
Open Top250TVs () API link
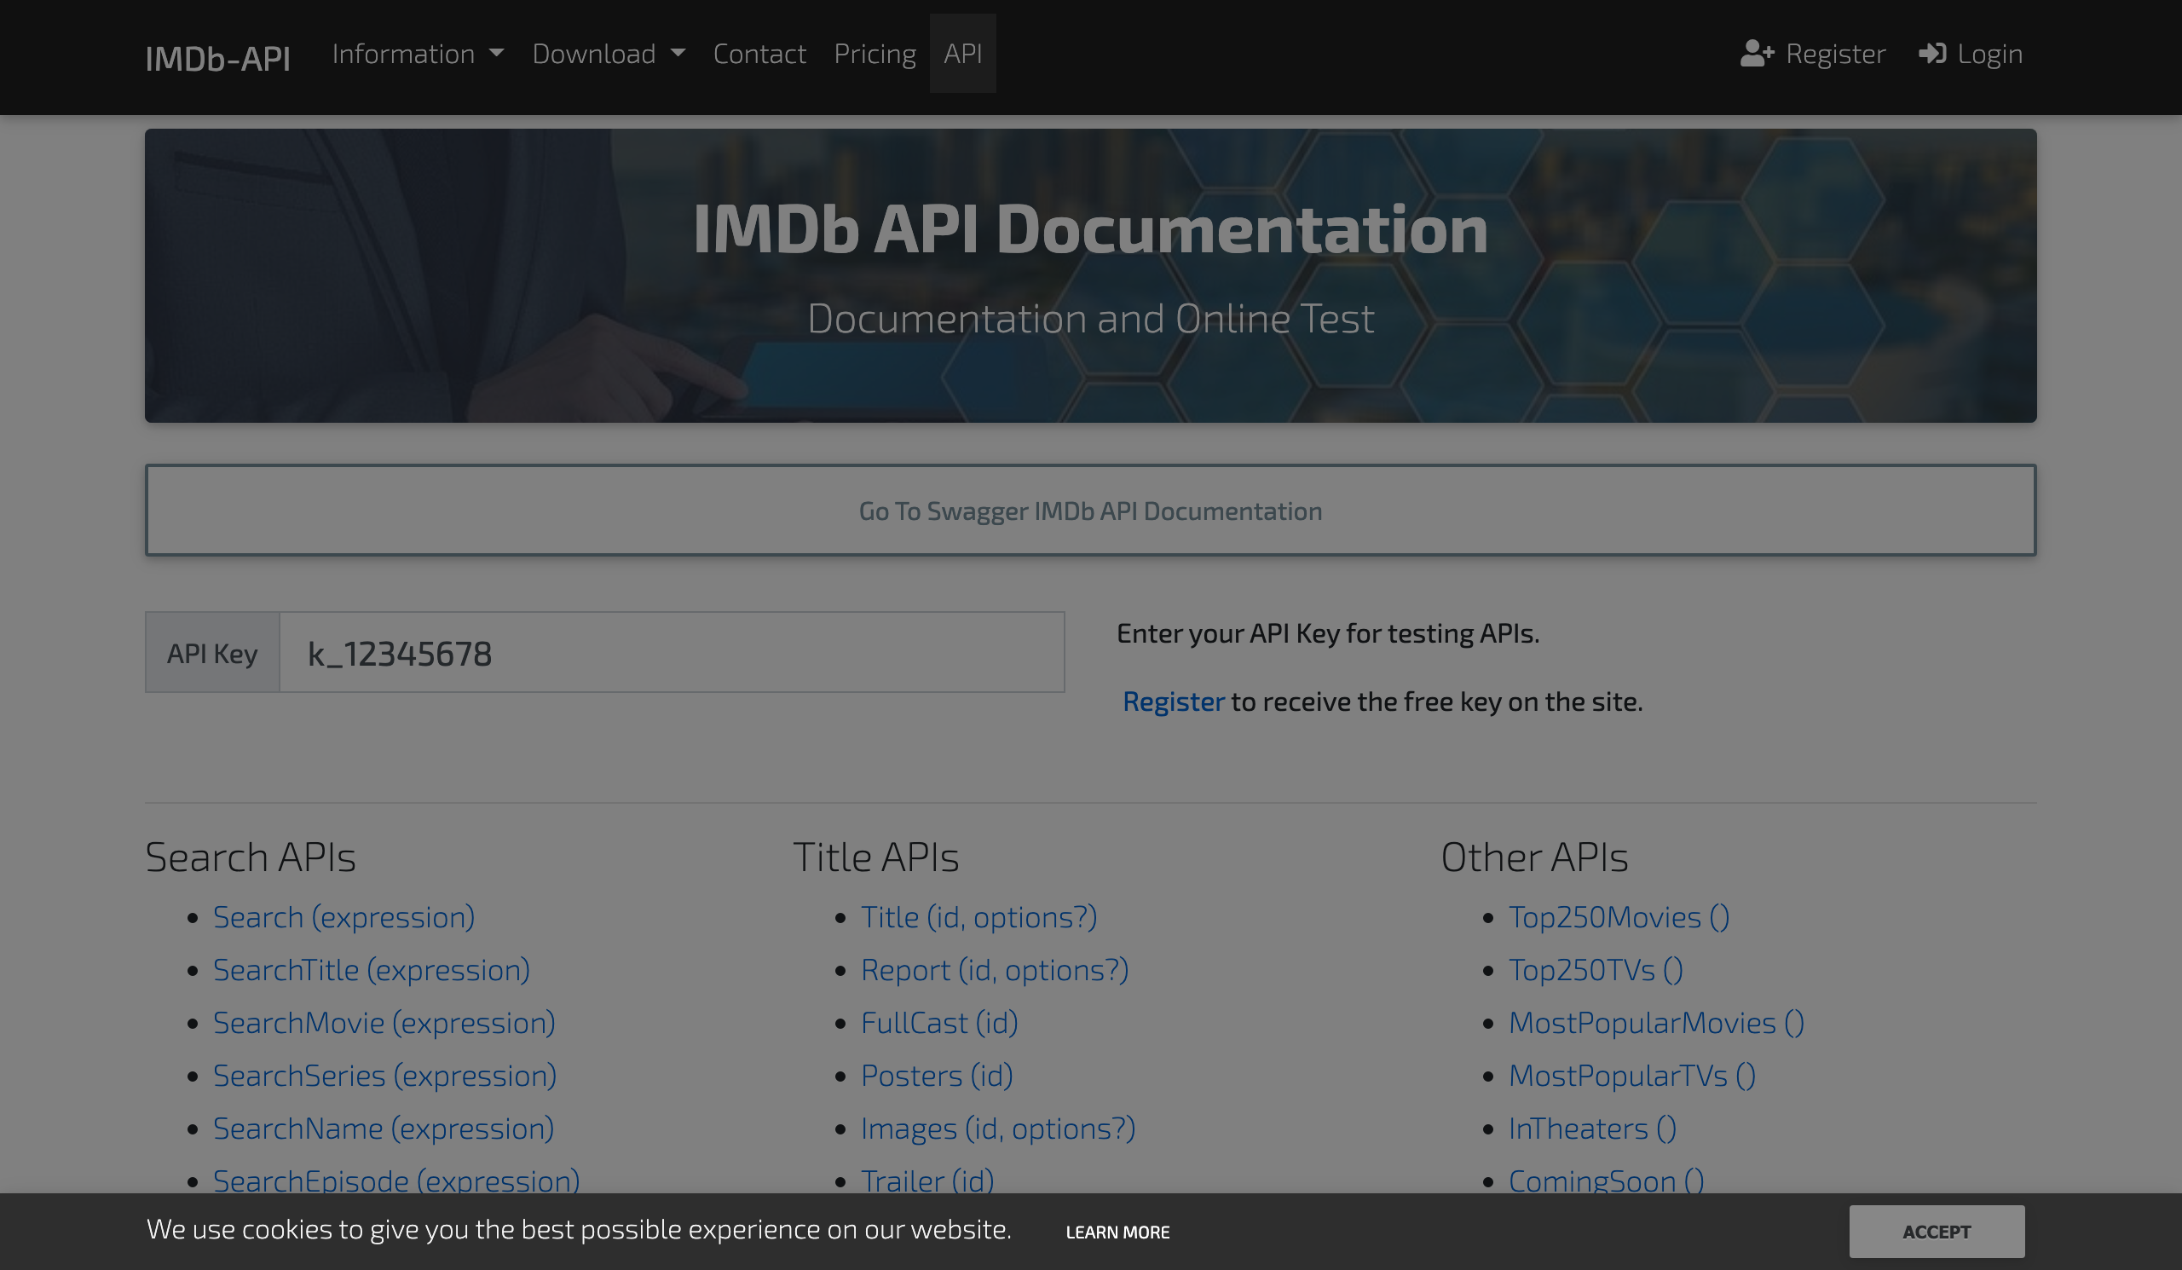click(x=1596, y=969)
